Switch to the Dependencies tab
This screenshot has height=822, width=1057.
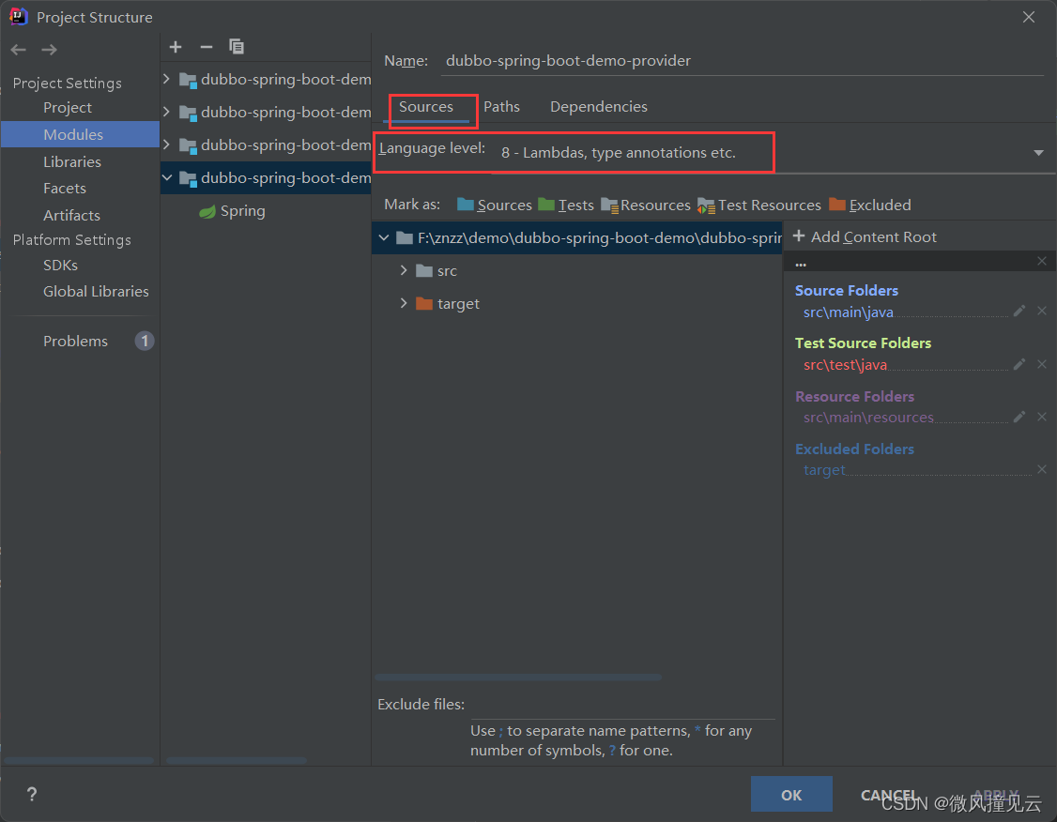tap(598, 106)
